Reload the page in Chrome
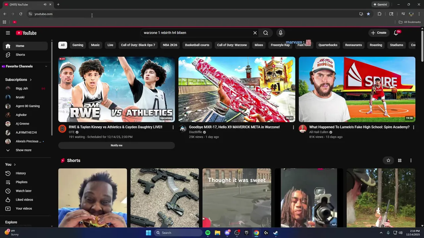424x238 pixels. coord(21,14)
